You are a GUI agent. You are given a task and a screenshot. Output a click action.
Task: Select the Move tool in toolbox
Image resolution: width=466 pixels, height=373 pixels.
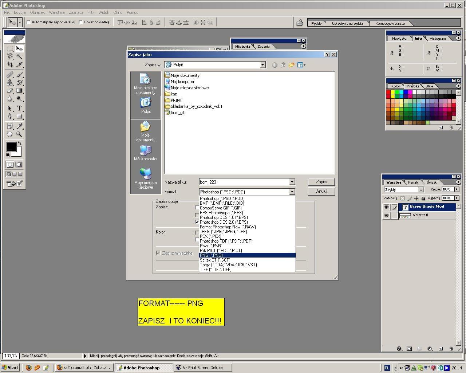tap(19, 48)
